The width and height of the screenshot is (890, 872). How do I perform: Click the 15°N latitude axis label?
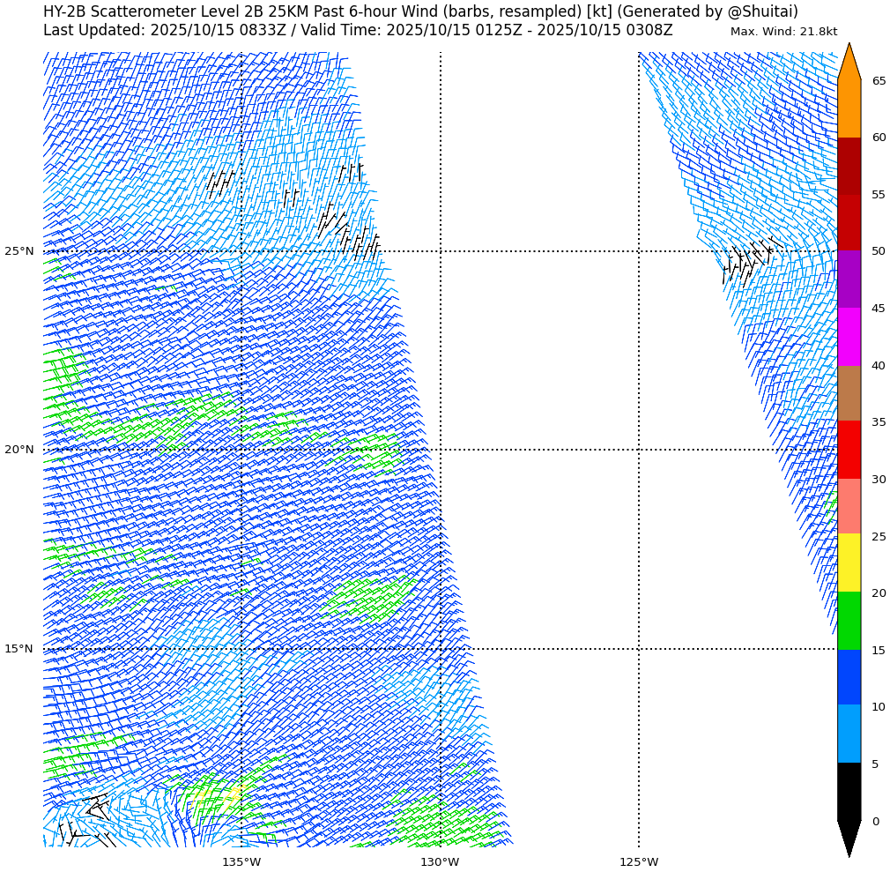point(19,649)
